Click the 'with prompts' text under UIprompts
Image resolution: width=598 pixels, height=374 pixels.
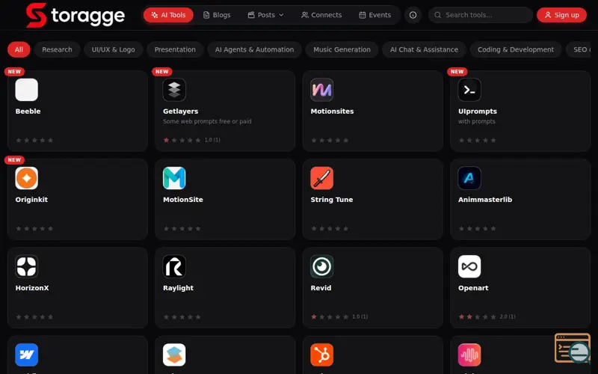[x=477, y=121]
